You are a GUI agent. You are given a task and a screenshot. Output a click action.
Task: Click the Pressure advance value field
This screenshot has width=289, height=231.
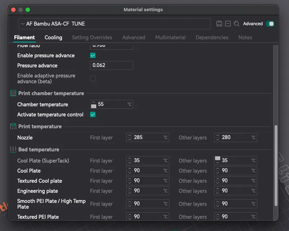coord(111,66)
